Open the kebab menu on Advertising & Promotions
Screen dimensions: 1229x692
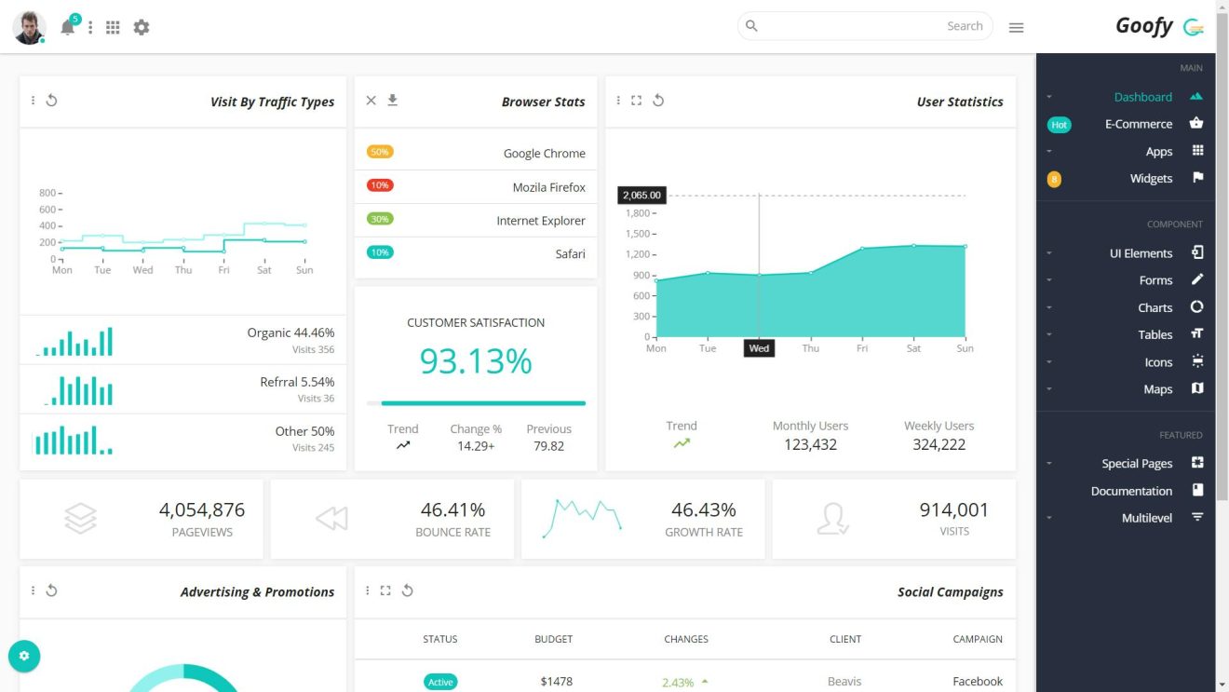tap(33, 590)
